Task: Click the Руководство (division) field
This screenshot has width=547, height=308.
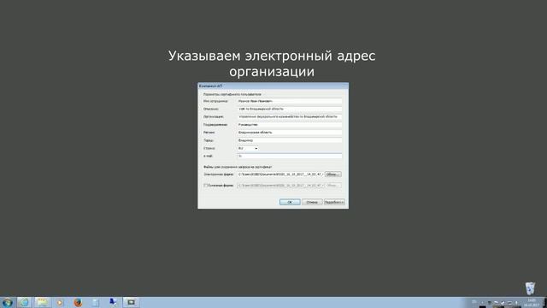Action: tap(290, 125)
